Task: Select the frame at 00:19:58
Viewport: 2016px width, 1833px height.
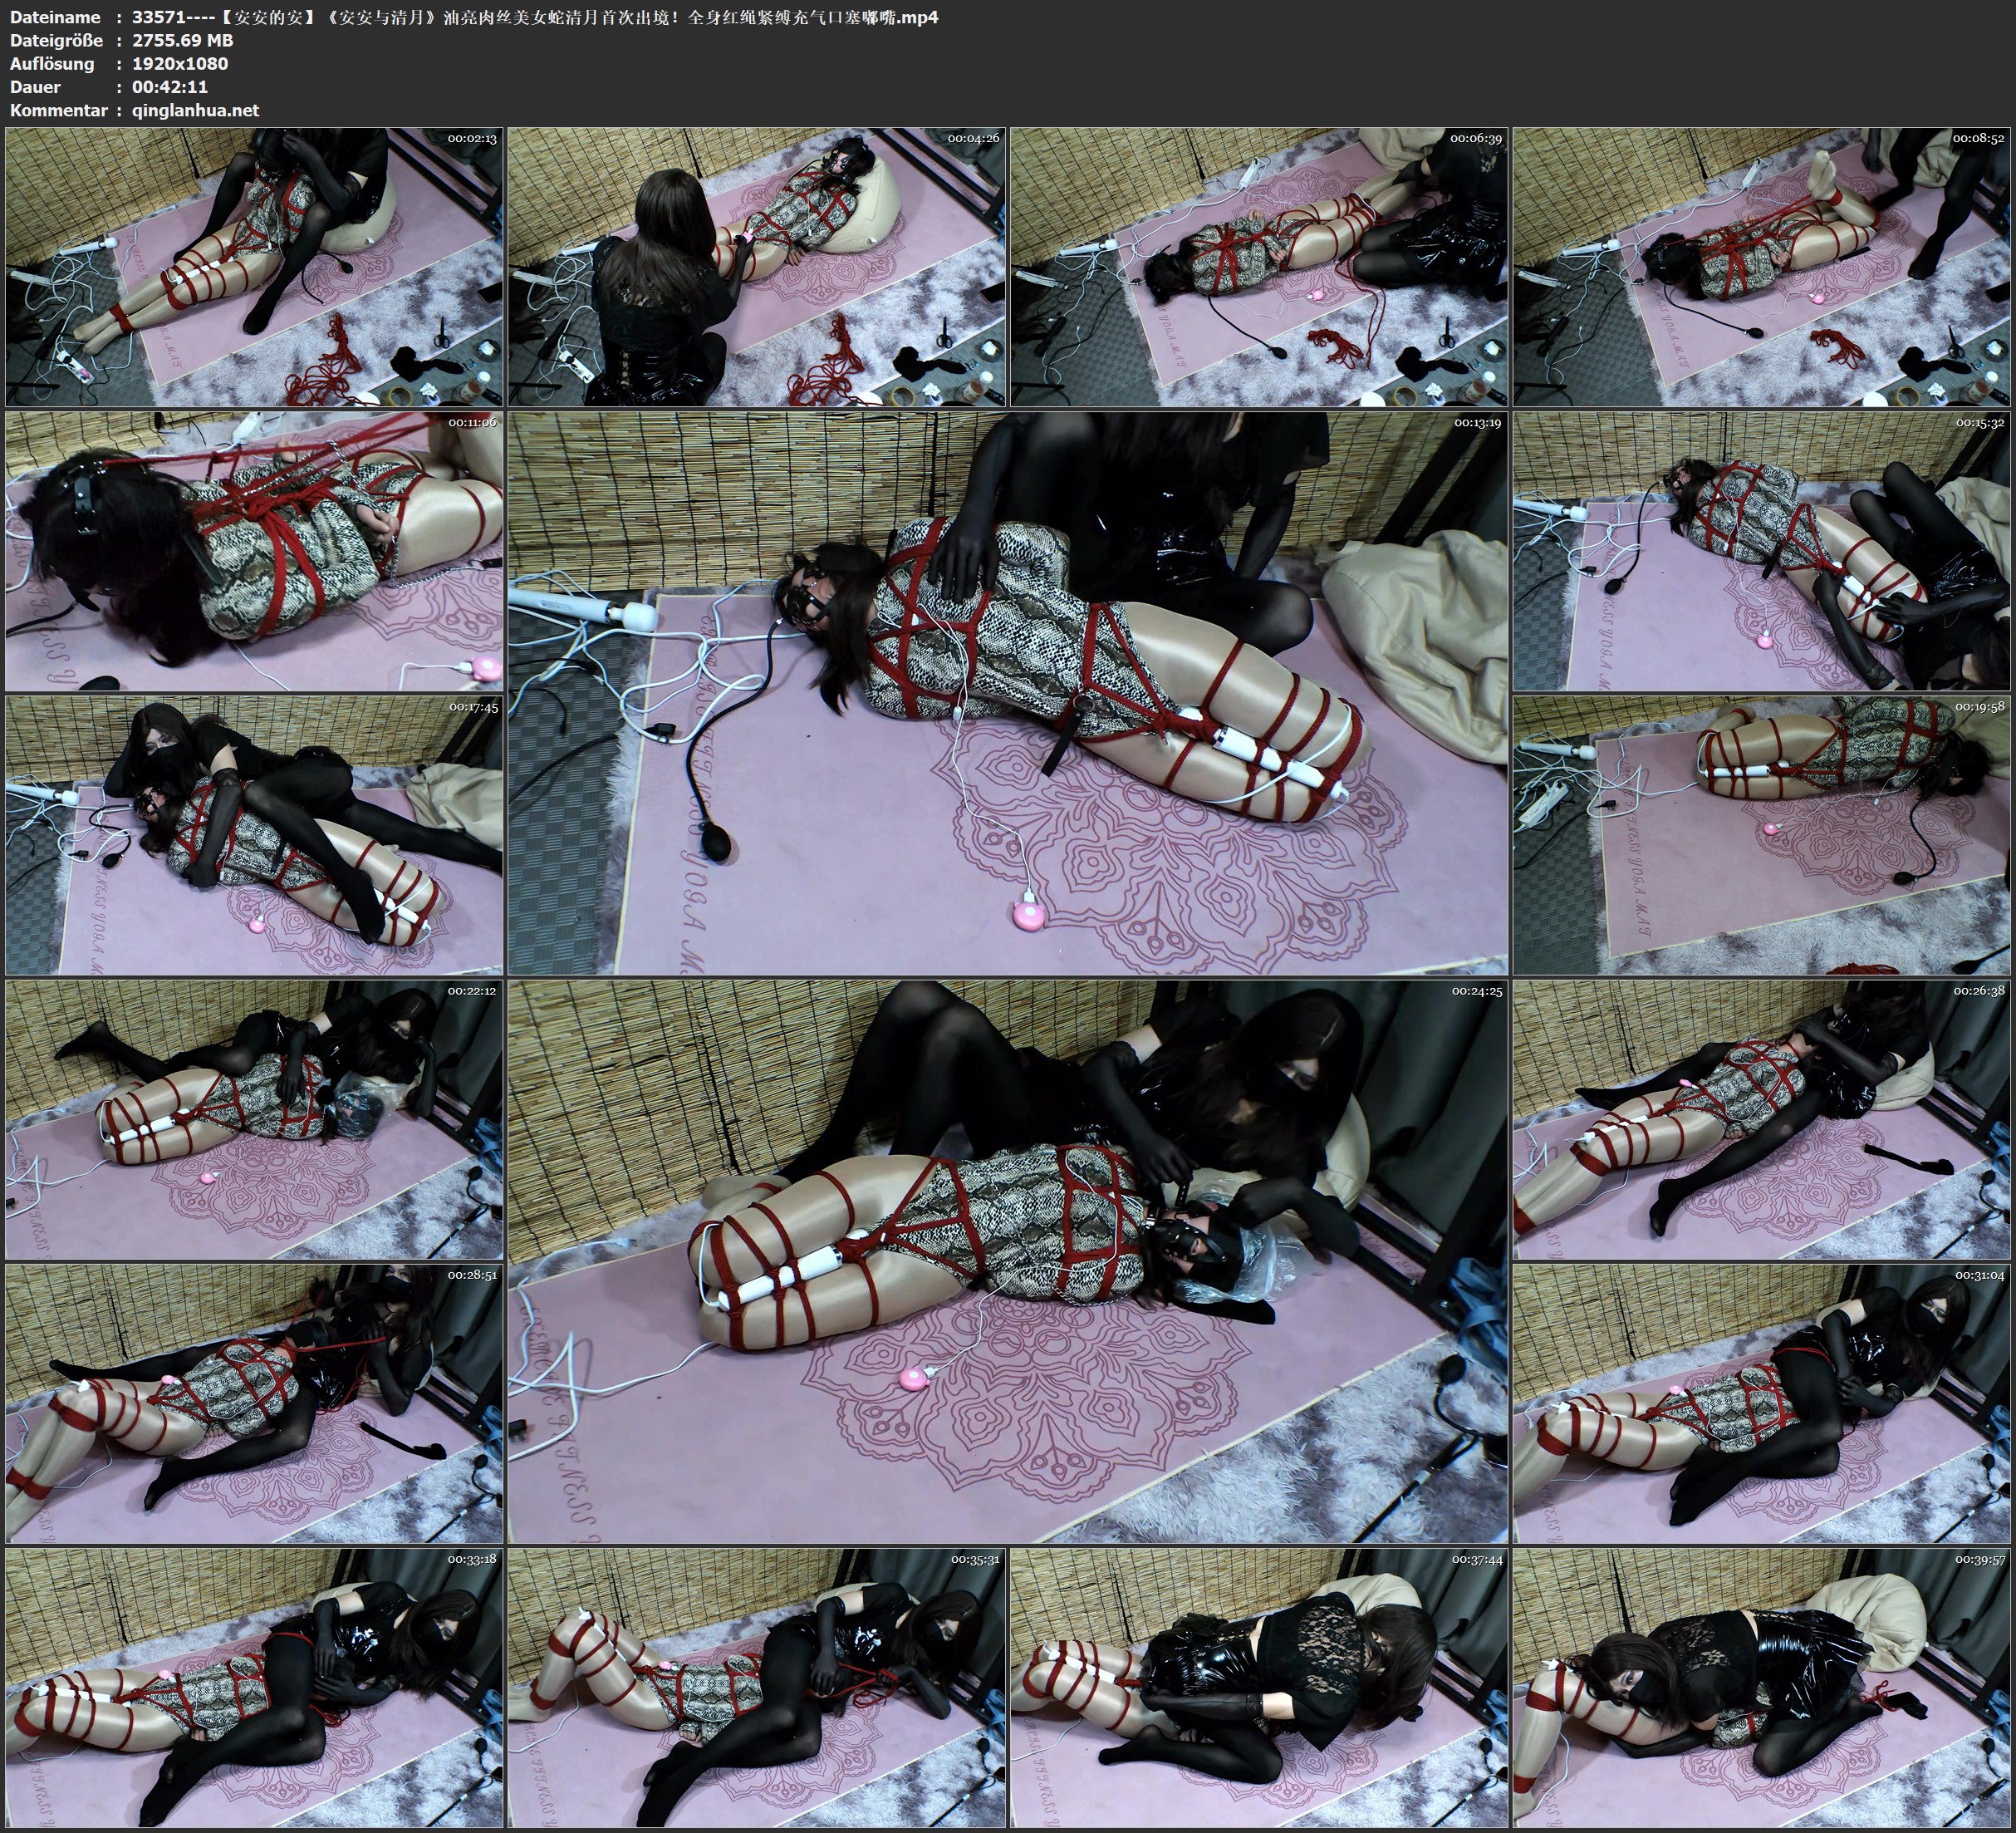Action: point(1761,834)
